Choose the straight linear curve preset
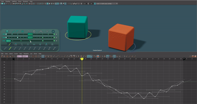The height and width of the screenshot is (104, 197). (x=5, y=48)
